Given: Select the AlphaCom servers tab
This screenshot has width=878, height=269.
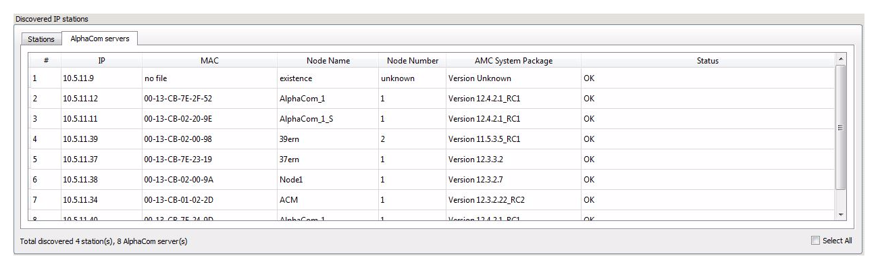Looking at the screenshot, I should point(100,39).
